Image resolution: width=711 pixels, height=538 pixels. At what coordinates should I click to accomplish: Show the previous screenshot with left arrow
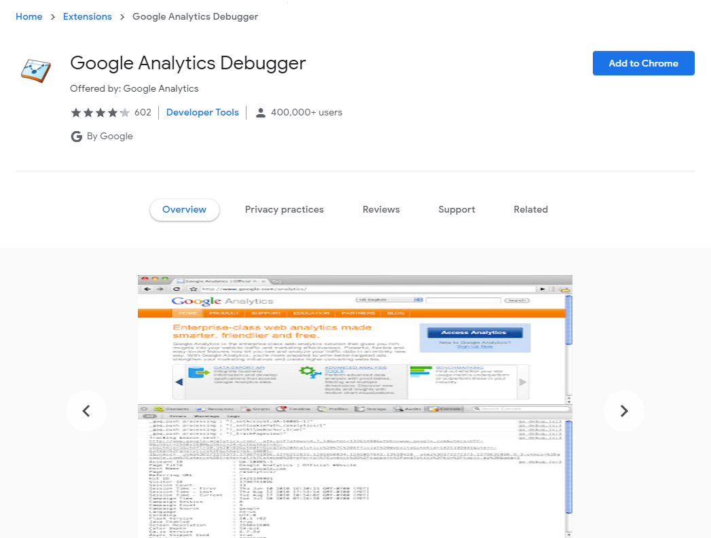[x=86, y=411]
